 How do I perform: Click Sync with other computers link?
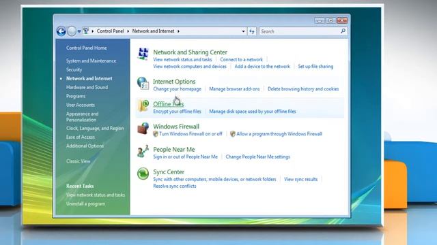pos(214,179)
